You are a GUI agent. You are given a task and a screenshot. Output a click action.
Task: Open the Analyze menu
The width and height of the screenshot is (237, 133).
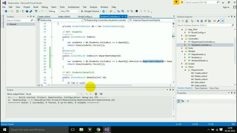point(93,7)
